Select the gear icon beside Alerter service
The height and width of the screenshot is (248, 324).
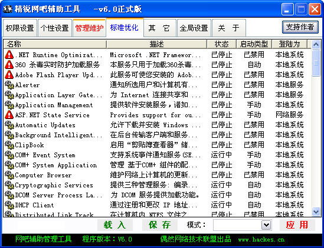pos(9,85)
